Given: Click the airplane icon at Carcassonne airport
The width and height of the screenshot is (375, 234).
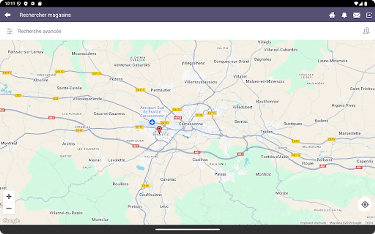Looking at the screenshot, I should [x=152, y=122].
